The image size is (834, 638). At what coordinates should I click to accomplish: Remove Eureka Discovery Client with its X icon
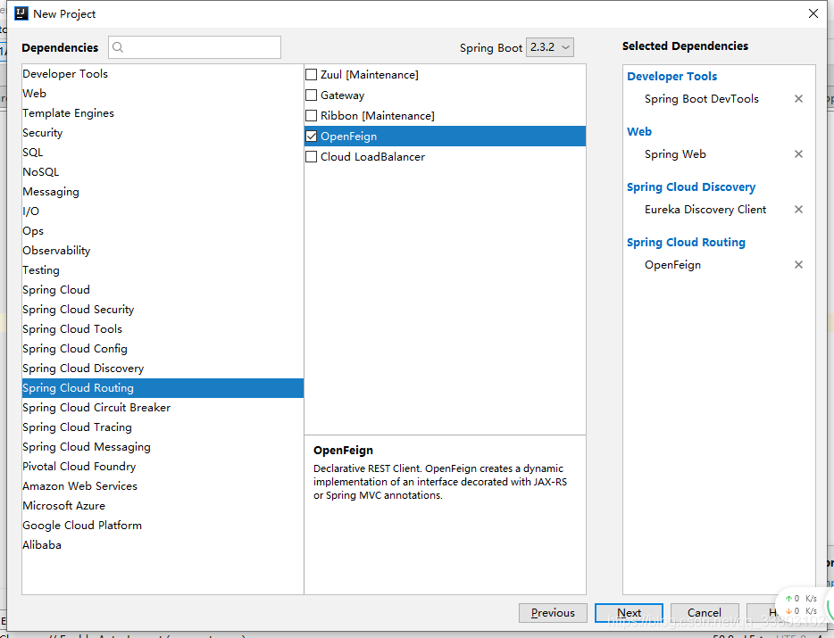coord(798,210)
